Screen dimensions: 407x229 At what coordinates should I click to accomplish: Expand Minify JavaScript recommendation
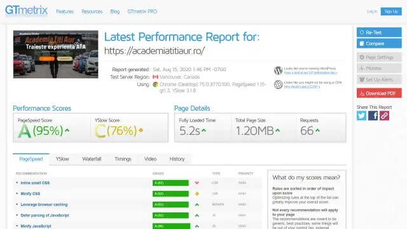[x=36, y=226]
